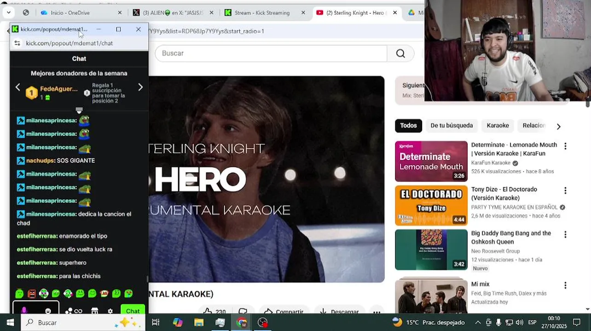Insert the angry red face emote

point(31,293)
